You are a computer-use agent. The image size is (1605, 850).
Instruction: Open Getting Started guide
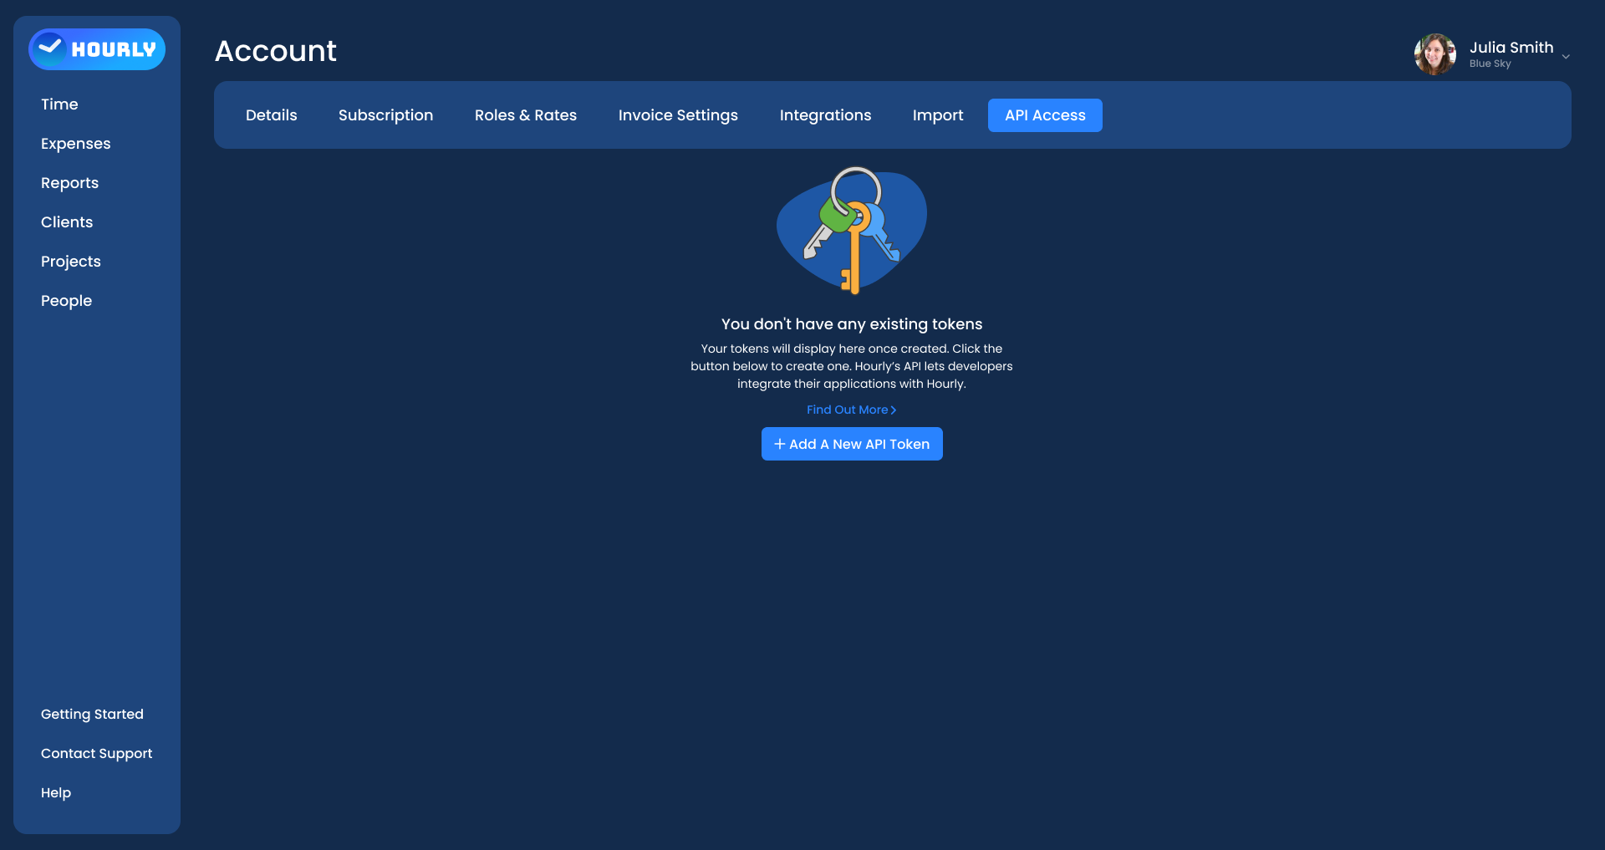(92, 715)
